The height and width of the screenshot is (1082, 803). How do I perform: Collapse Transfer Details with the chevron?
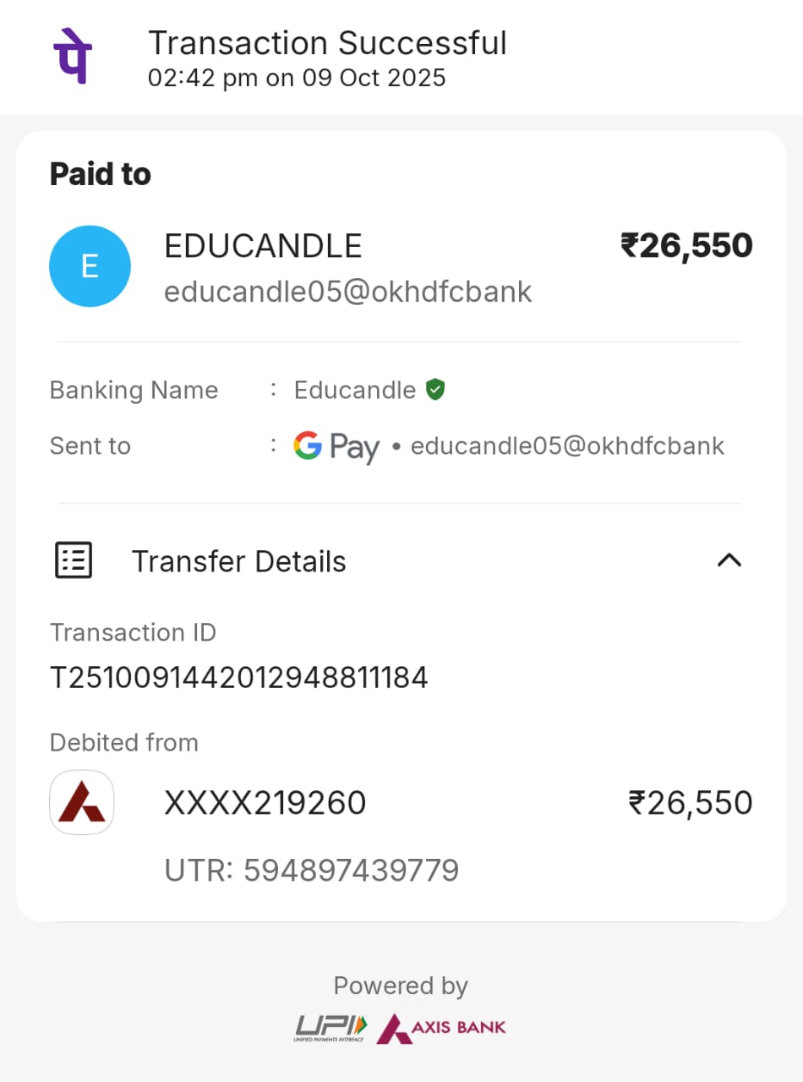click(729, 560)
